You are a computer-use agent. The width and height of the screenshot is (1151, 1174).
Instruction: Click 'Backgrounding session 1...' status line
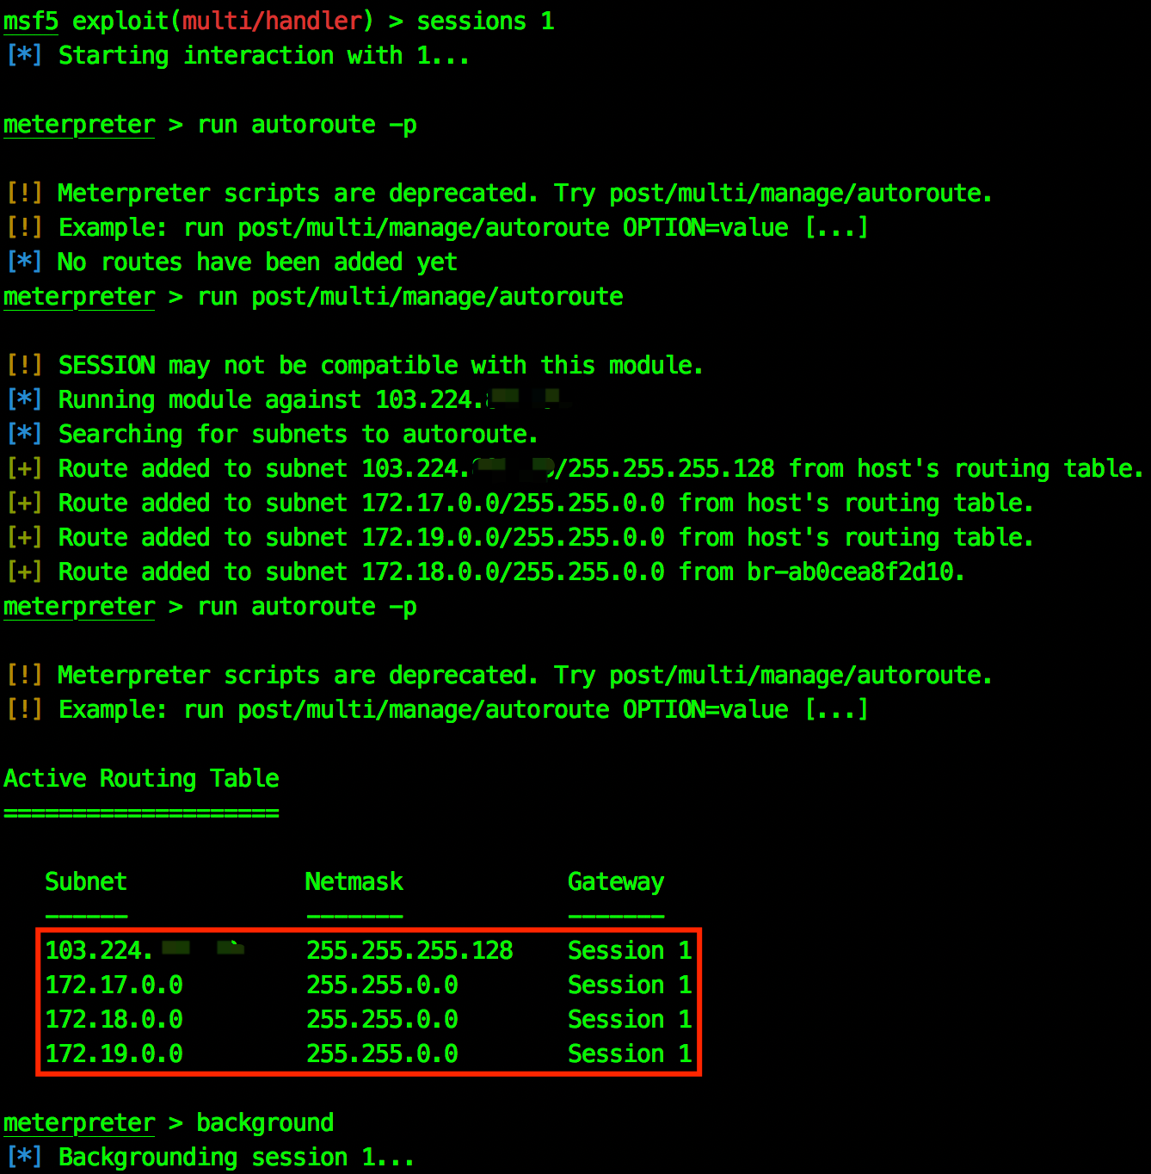coord(210,1157)
